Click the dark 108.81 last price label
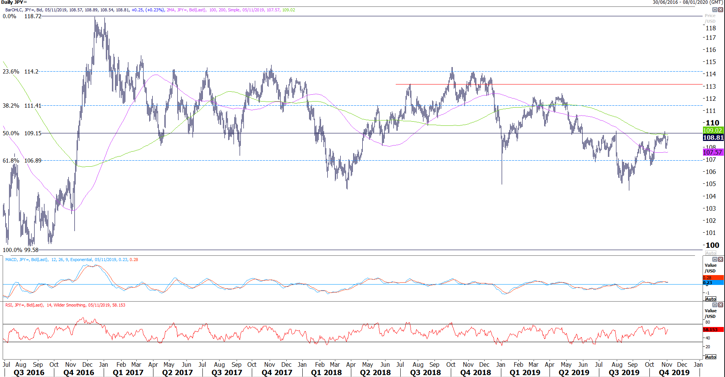This screenshot has height=377, width=725. 713,138
